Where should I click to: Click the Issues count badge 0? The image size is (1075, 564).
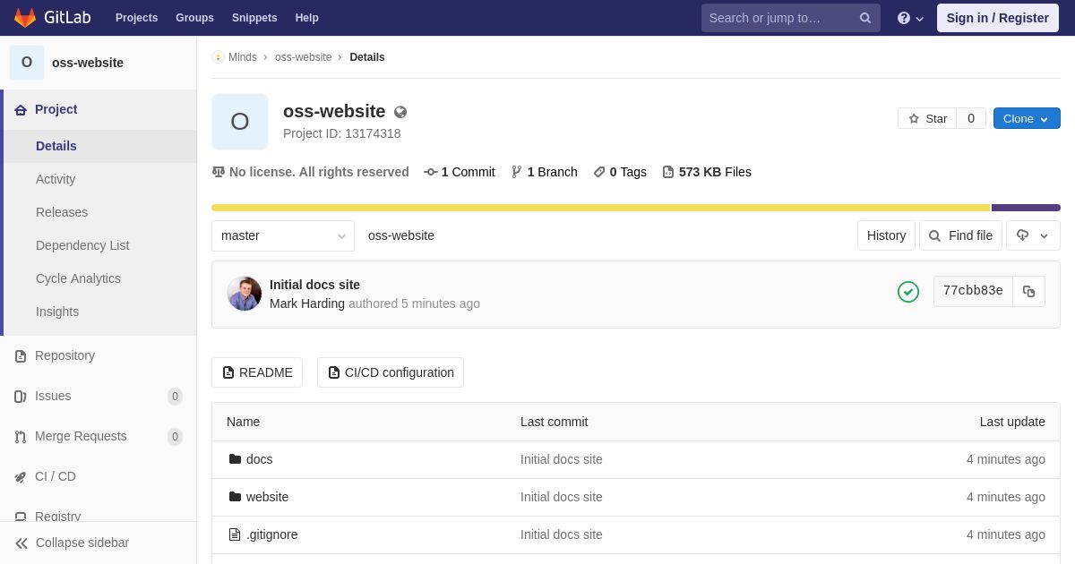175,396
